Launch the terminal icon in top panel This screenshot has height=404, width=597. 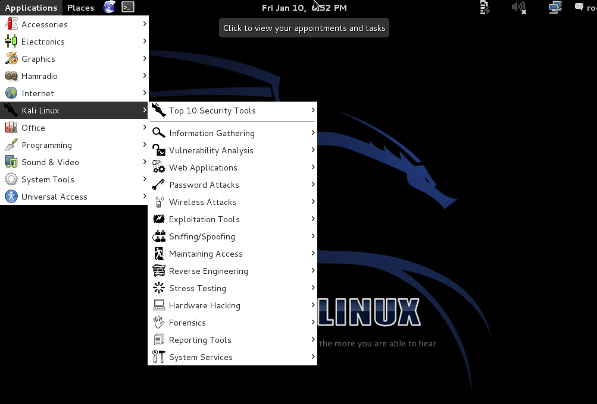pyautogui.click(x=127, y=7)
